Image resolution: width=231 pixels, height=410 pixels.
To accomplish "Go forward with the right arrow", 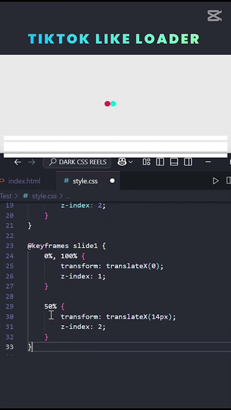I will [x=32, y=162].
